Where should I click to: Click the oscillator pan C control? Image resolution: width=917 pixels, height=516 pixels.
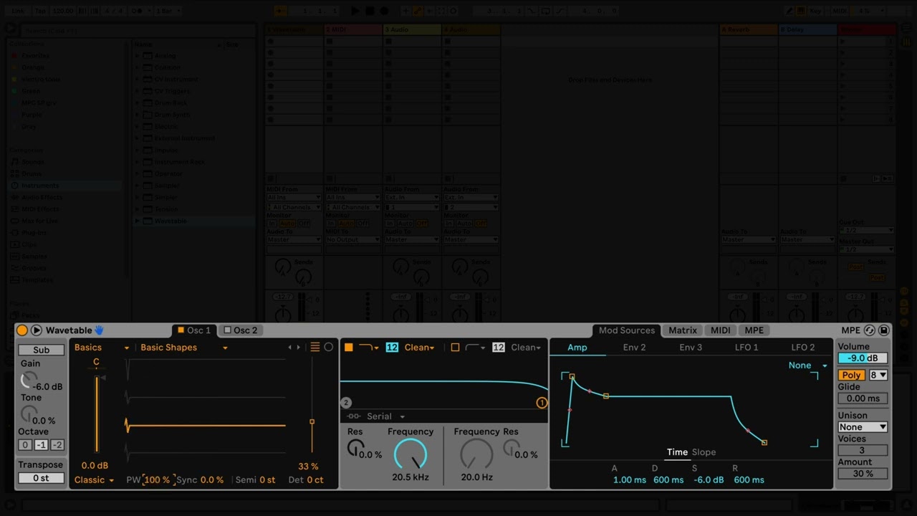tap(96, 363)
